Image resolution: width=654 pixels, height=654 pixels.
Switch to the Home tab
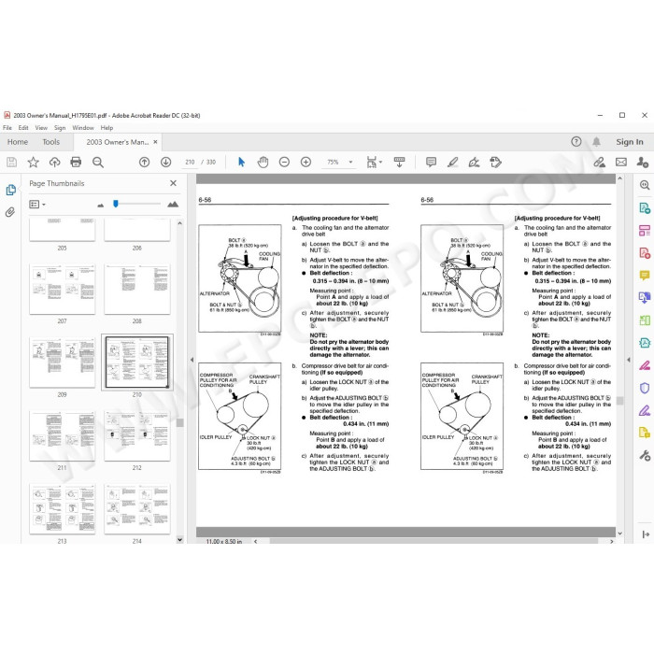[18, 142]
